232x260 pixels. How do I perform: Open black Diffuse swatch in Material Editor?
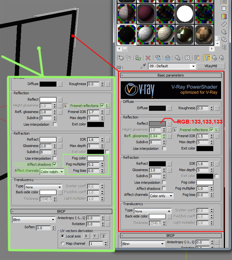tap(157, 108)
